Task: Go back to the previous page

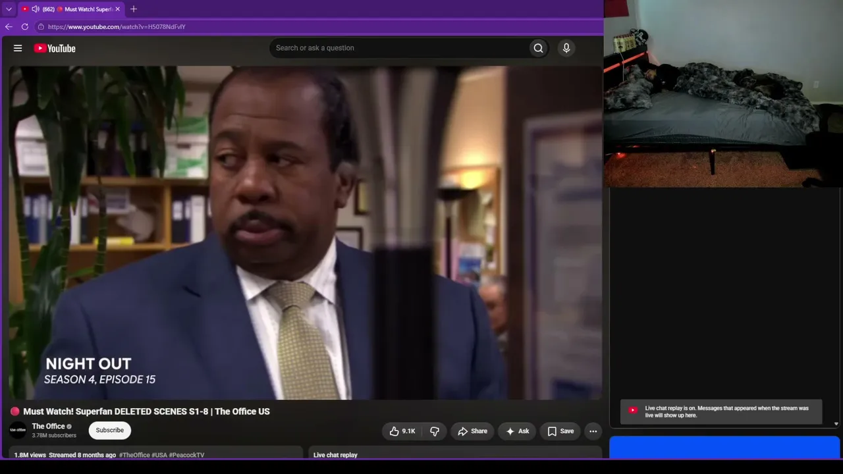Action: coord(9,27)
